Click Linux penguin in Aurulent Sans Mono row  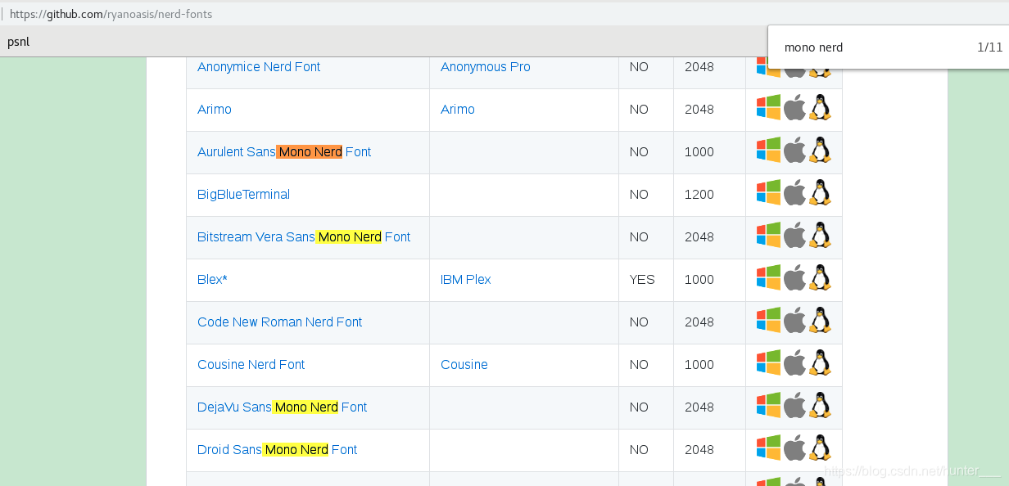click(x=820, y=150)
